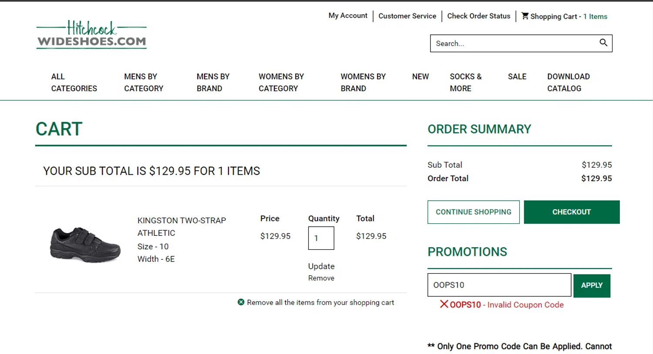Click the search magnifier icon
Image resolution: width=653 pixels, height=354 pixels.
click(603, 43)
